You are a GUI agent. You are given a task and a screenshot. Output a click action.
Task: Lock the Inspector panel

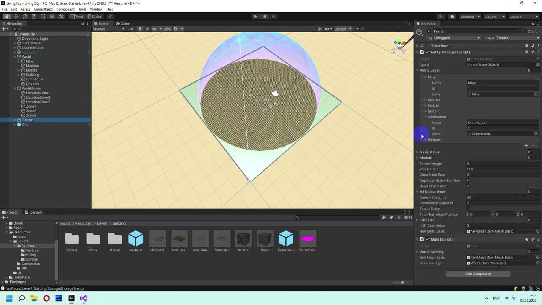click(x=533, y=24)
